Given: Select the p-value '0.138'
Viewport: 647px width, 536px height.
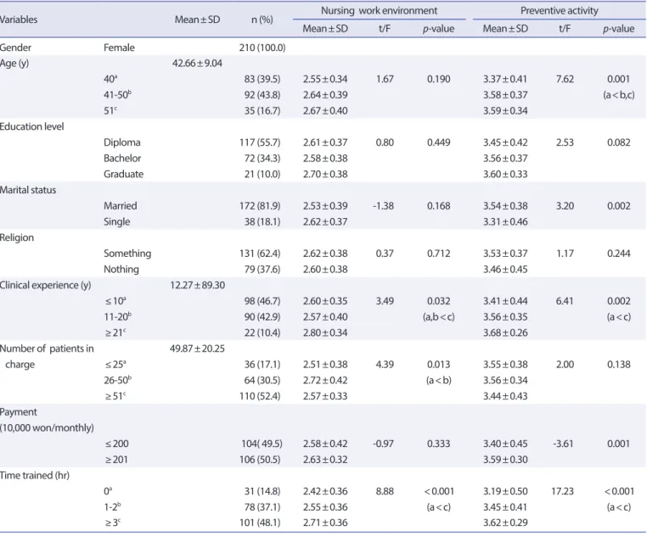Looking at the screenshot, I should (x=618, y=364).
